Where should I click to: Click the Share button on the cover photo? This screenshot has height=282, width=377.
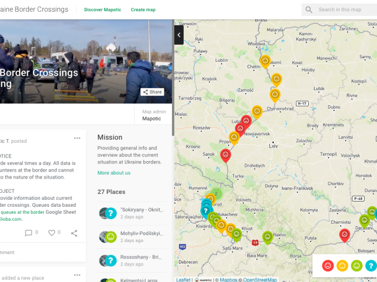[153, 92]
